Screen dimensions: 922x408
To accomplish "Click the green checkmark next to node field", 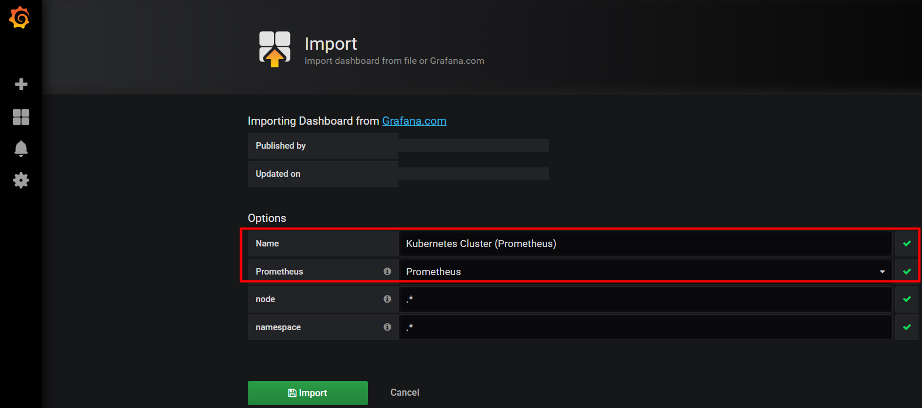I will click(x=907, y=299).
